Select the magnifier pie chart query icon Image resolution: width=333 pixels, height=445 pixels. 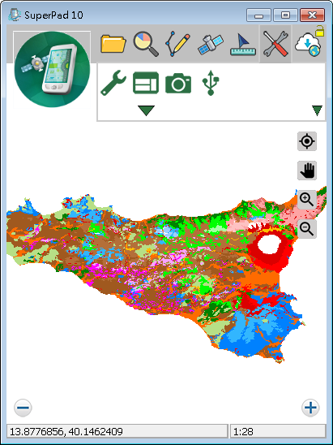pyautogui.click(x=146, y=44)
